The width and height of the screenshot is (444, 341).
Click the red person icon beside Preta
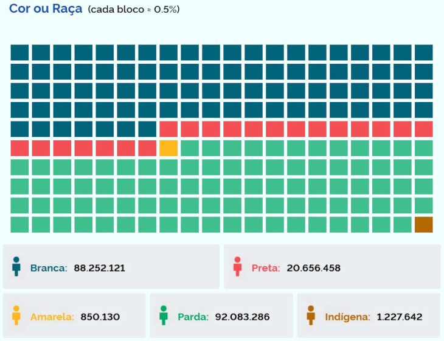237,266
